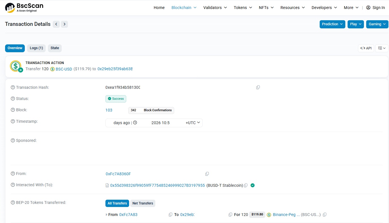This screenshot has width=389, height=223.
Task: Copy the token transfer recipient address
Action: tap(230, 215)
